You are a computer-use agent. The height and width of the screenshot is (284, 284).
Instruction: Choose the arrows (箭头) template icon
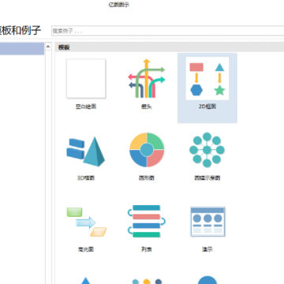pyautogui.click(x=147, y=78)
